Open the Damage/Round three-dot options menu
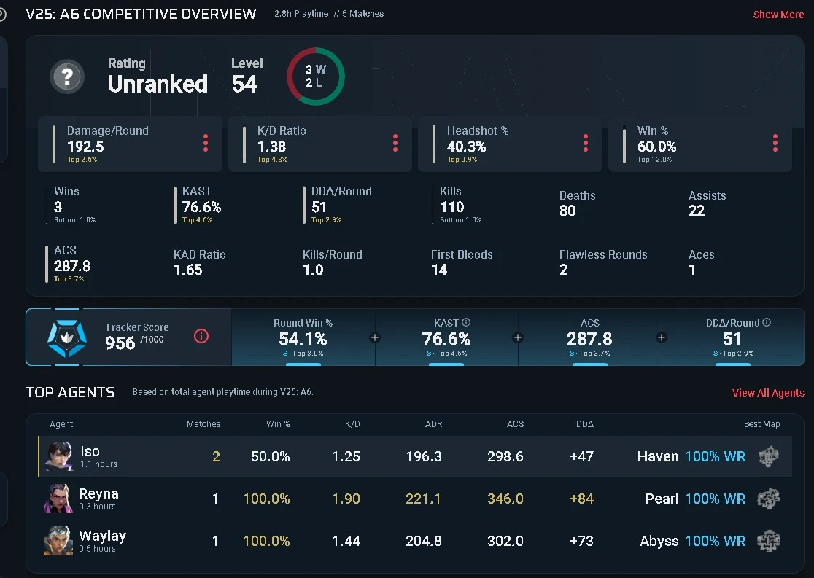Screen dimensions: 814x578 coord(206,143)
